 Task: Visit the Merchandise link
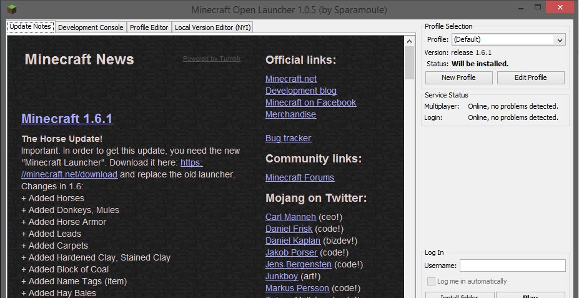tap(290, 114)
